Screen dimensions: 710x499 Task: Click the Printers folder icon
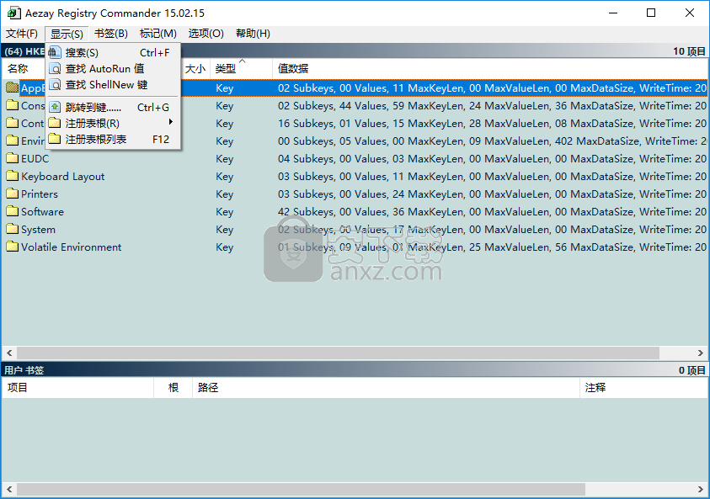pos(13,194)
